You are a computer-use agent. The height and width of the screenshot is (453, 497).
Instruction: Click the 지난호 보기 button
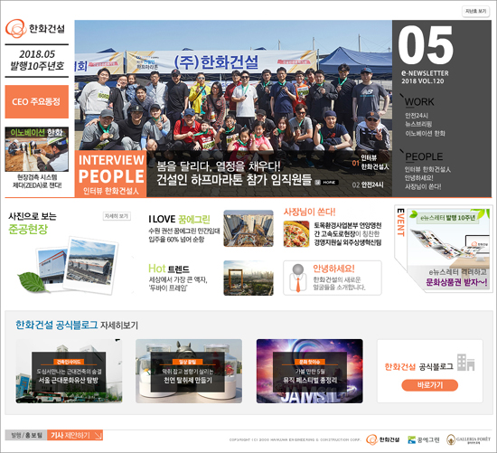(475, 12)
